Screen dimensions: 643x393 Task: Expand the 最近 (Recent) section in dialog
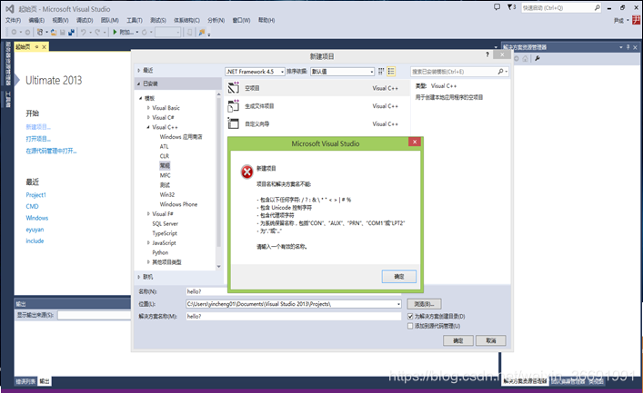tap(138, 71)
